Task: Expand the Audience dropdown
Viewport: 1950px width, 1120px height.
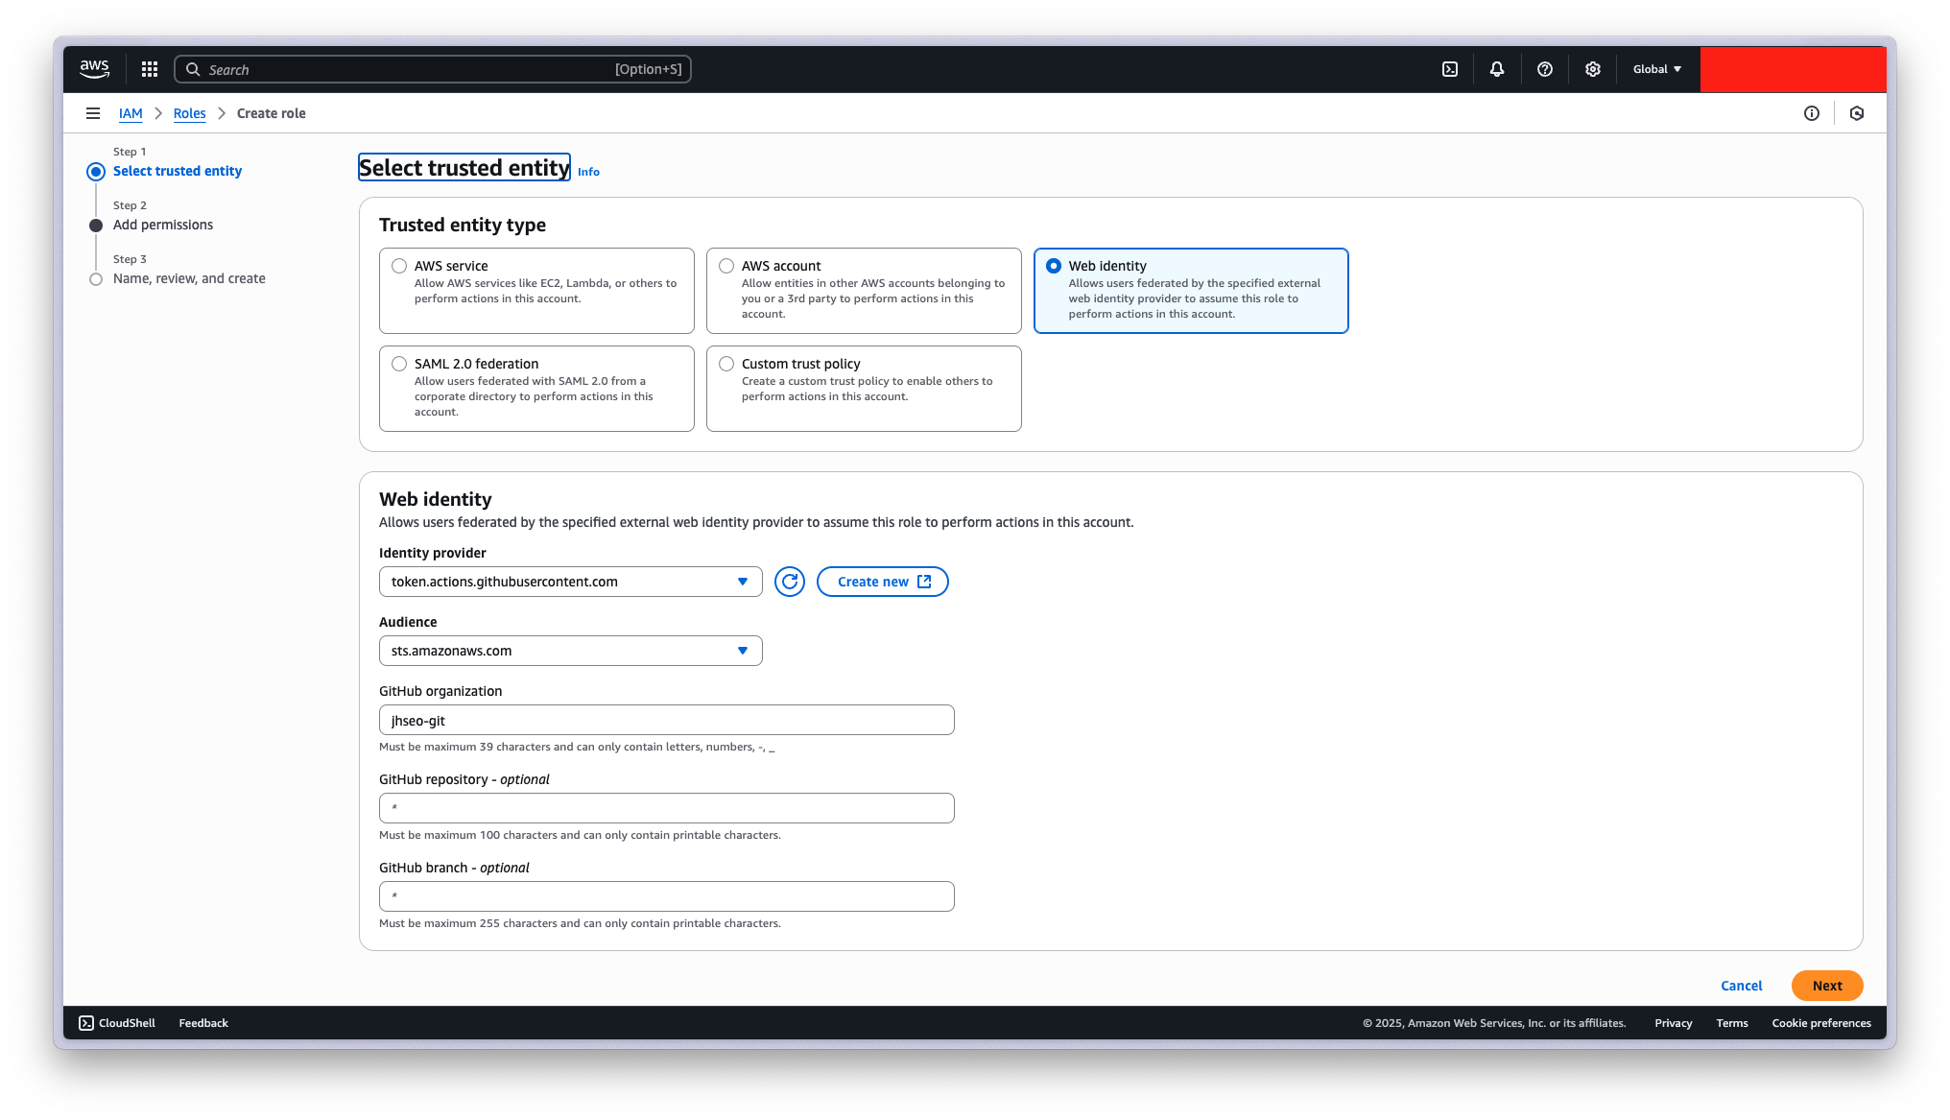Action: (570, 651)
